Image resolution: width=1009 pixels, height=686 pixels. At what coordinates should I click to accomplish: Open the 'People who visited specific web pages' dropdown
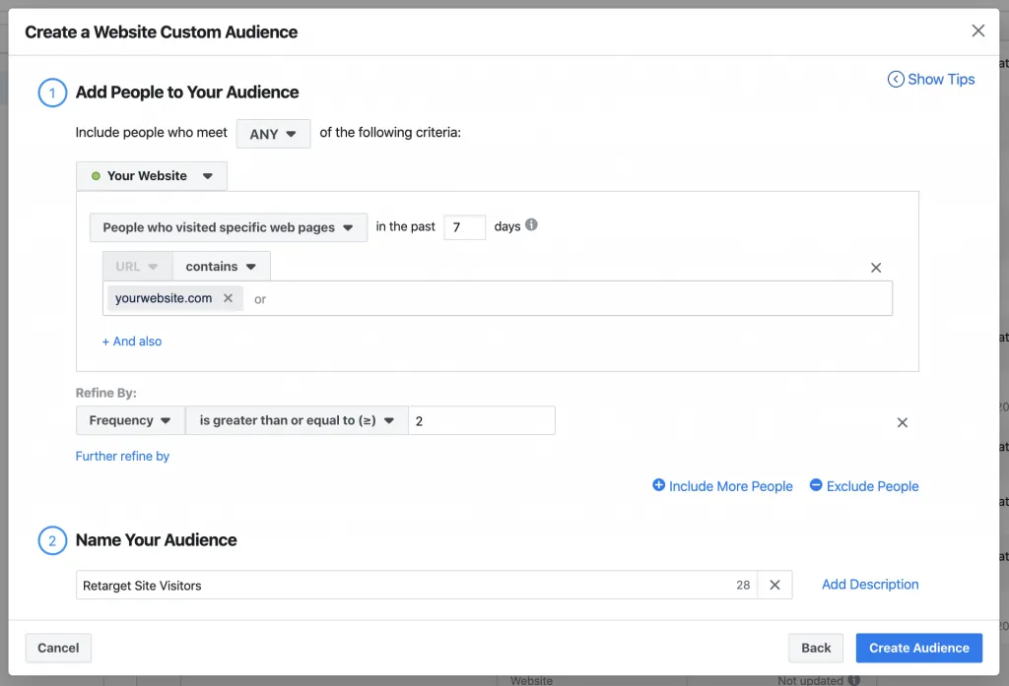tap(229, 227)
